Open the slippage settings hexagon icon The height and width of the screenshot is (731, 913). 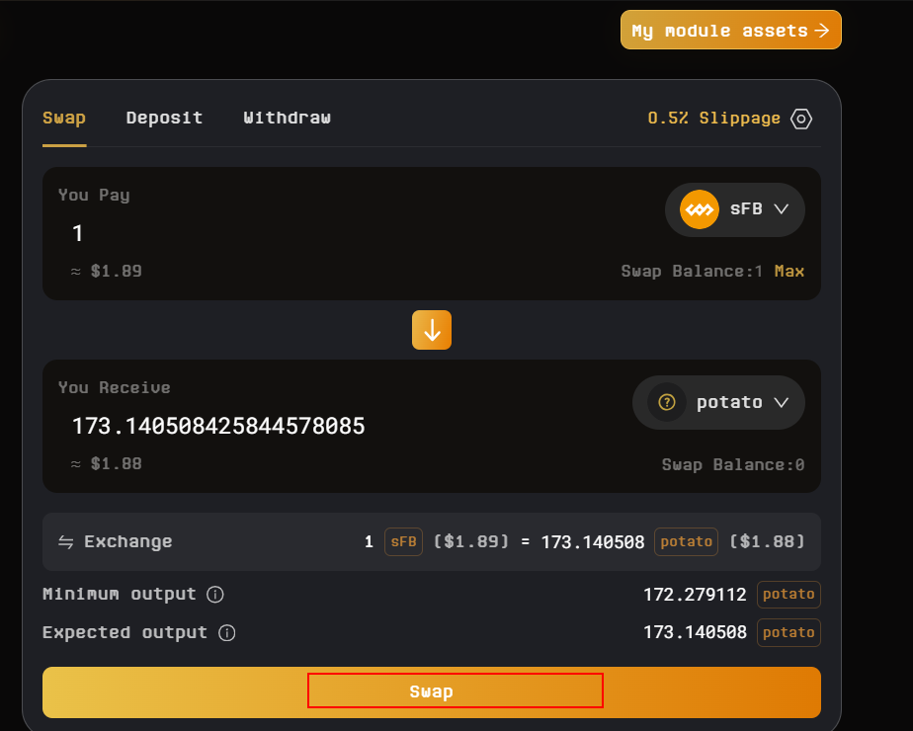coord(801,119)
